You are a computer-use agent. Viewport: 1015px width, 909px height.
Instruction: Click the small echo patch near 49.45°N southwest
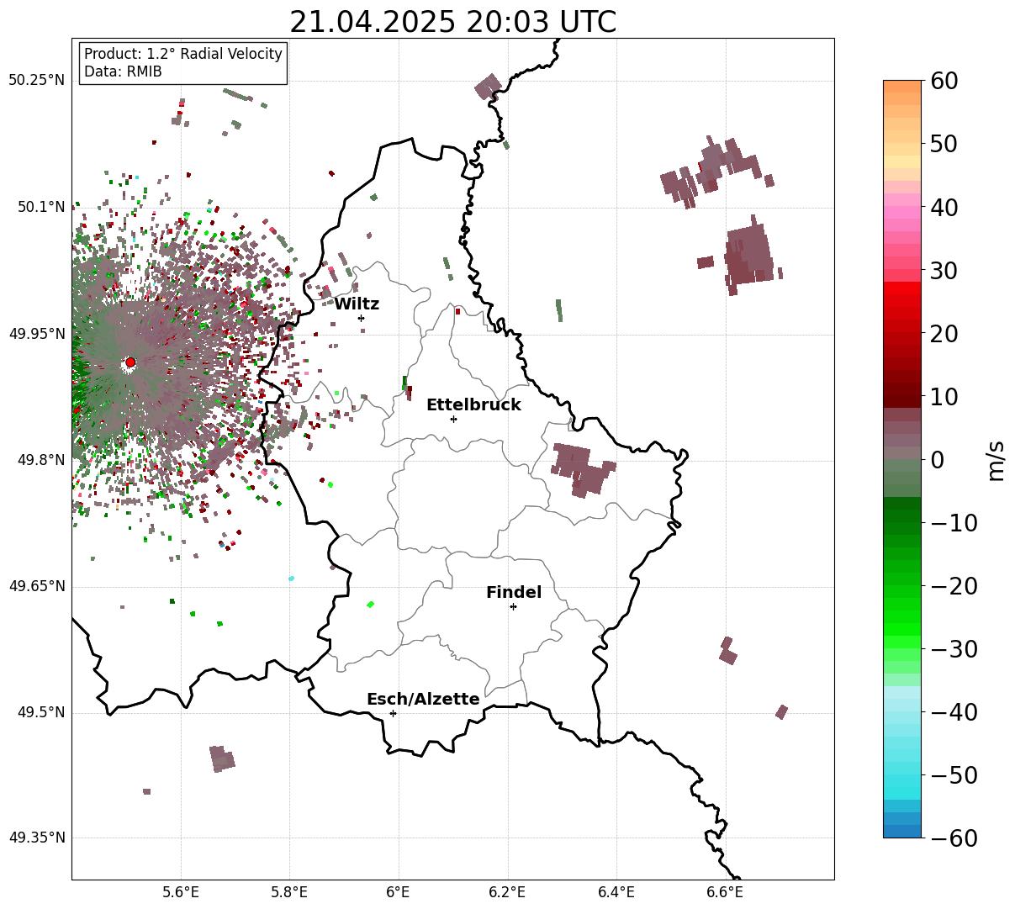[x=222, y=758]
